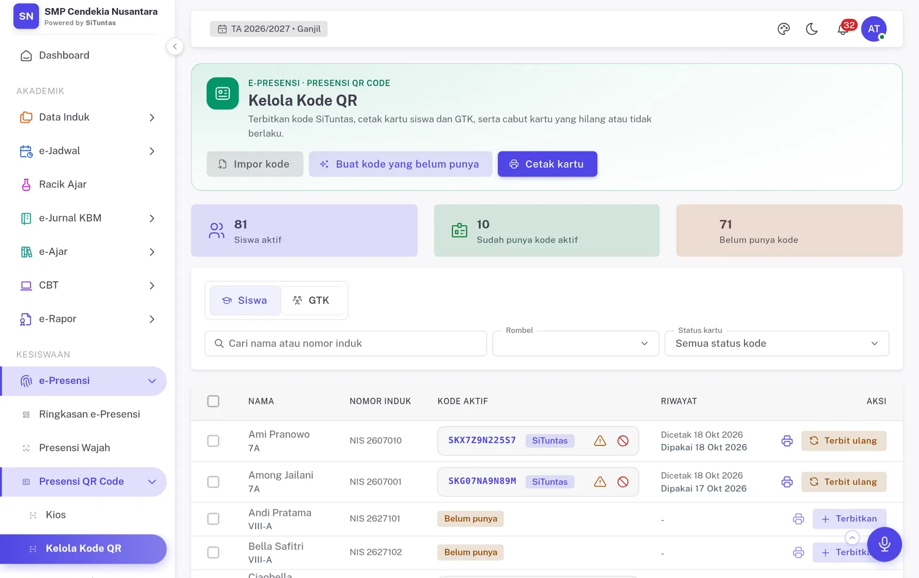Screen dimensions: 919x578
Task: Click the Impor kode button
Action: click(x=254, y=164)
